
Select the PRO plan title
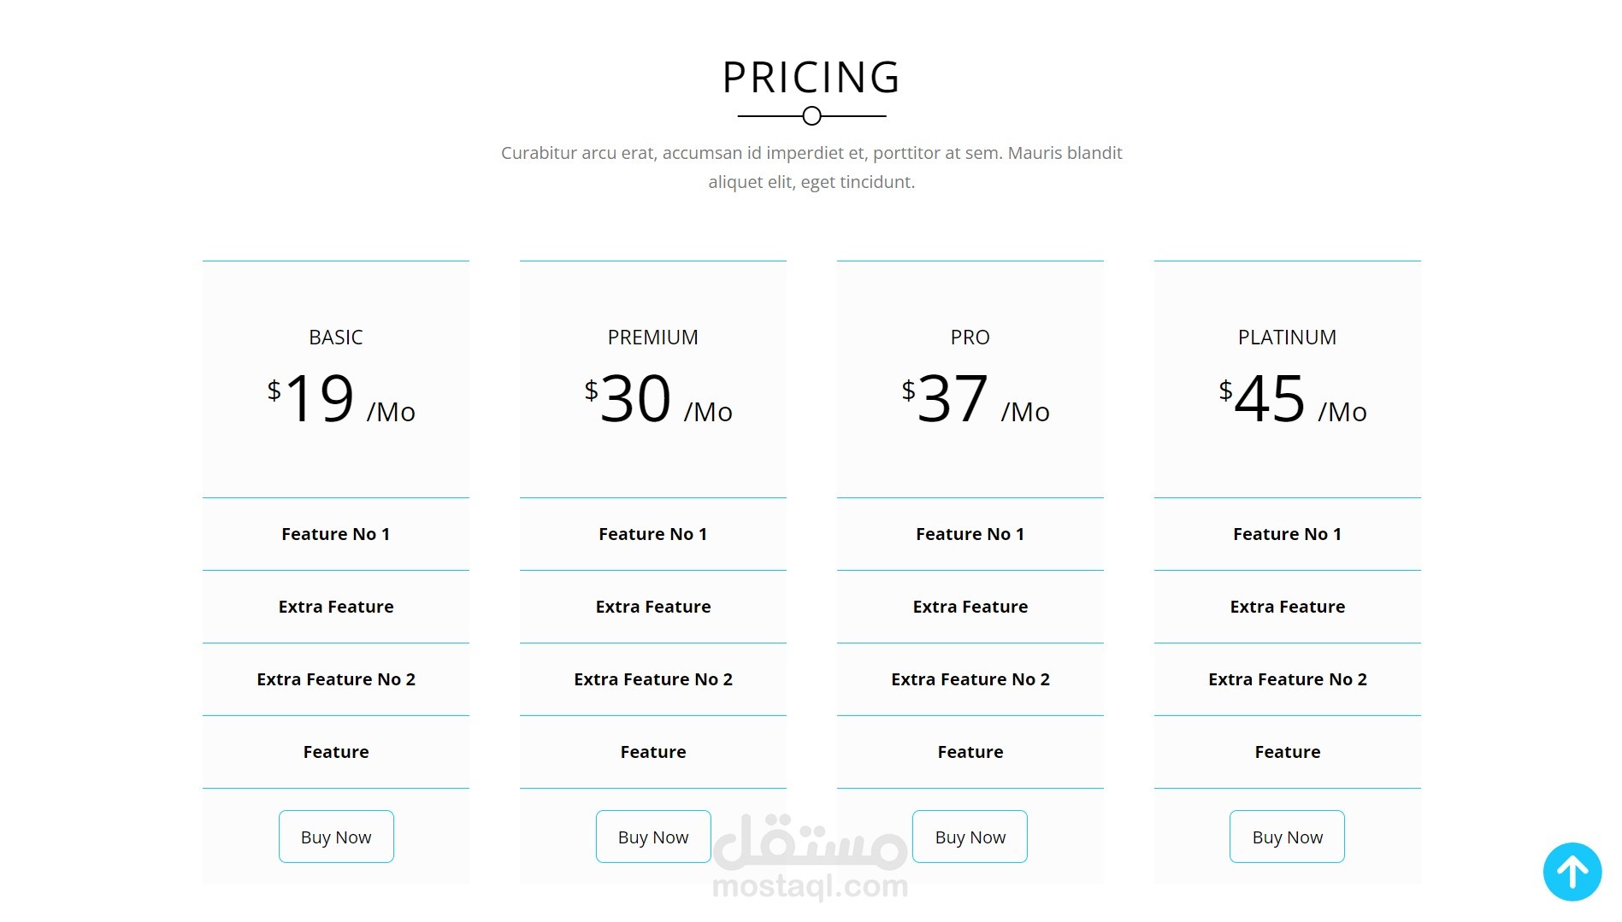(970, 338)
